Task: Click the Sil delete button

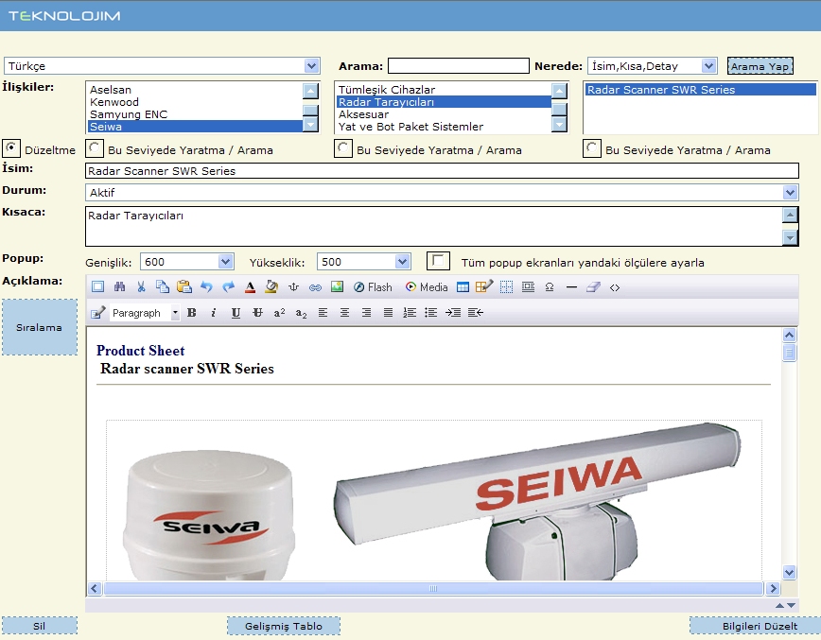Action: (40, 626)
